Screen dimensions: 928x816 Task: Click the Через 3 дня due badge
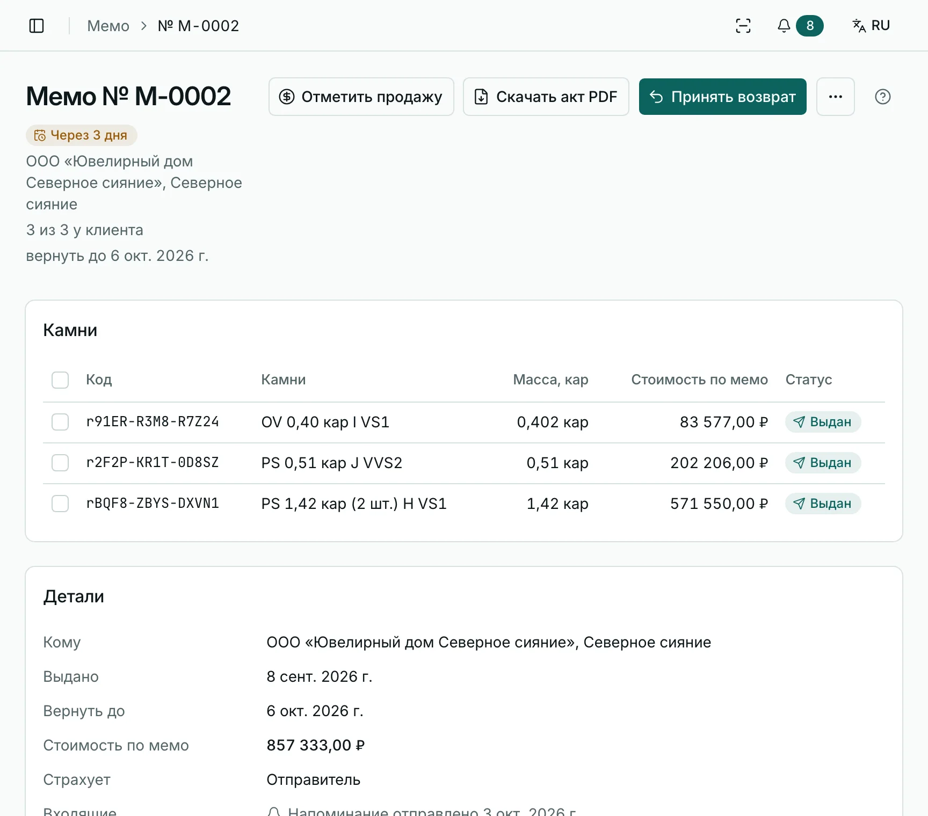[x=82, y=135]
